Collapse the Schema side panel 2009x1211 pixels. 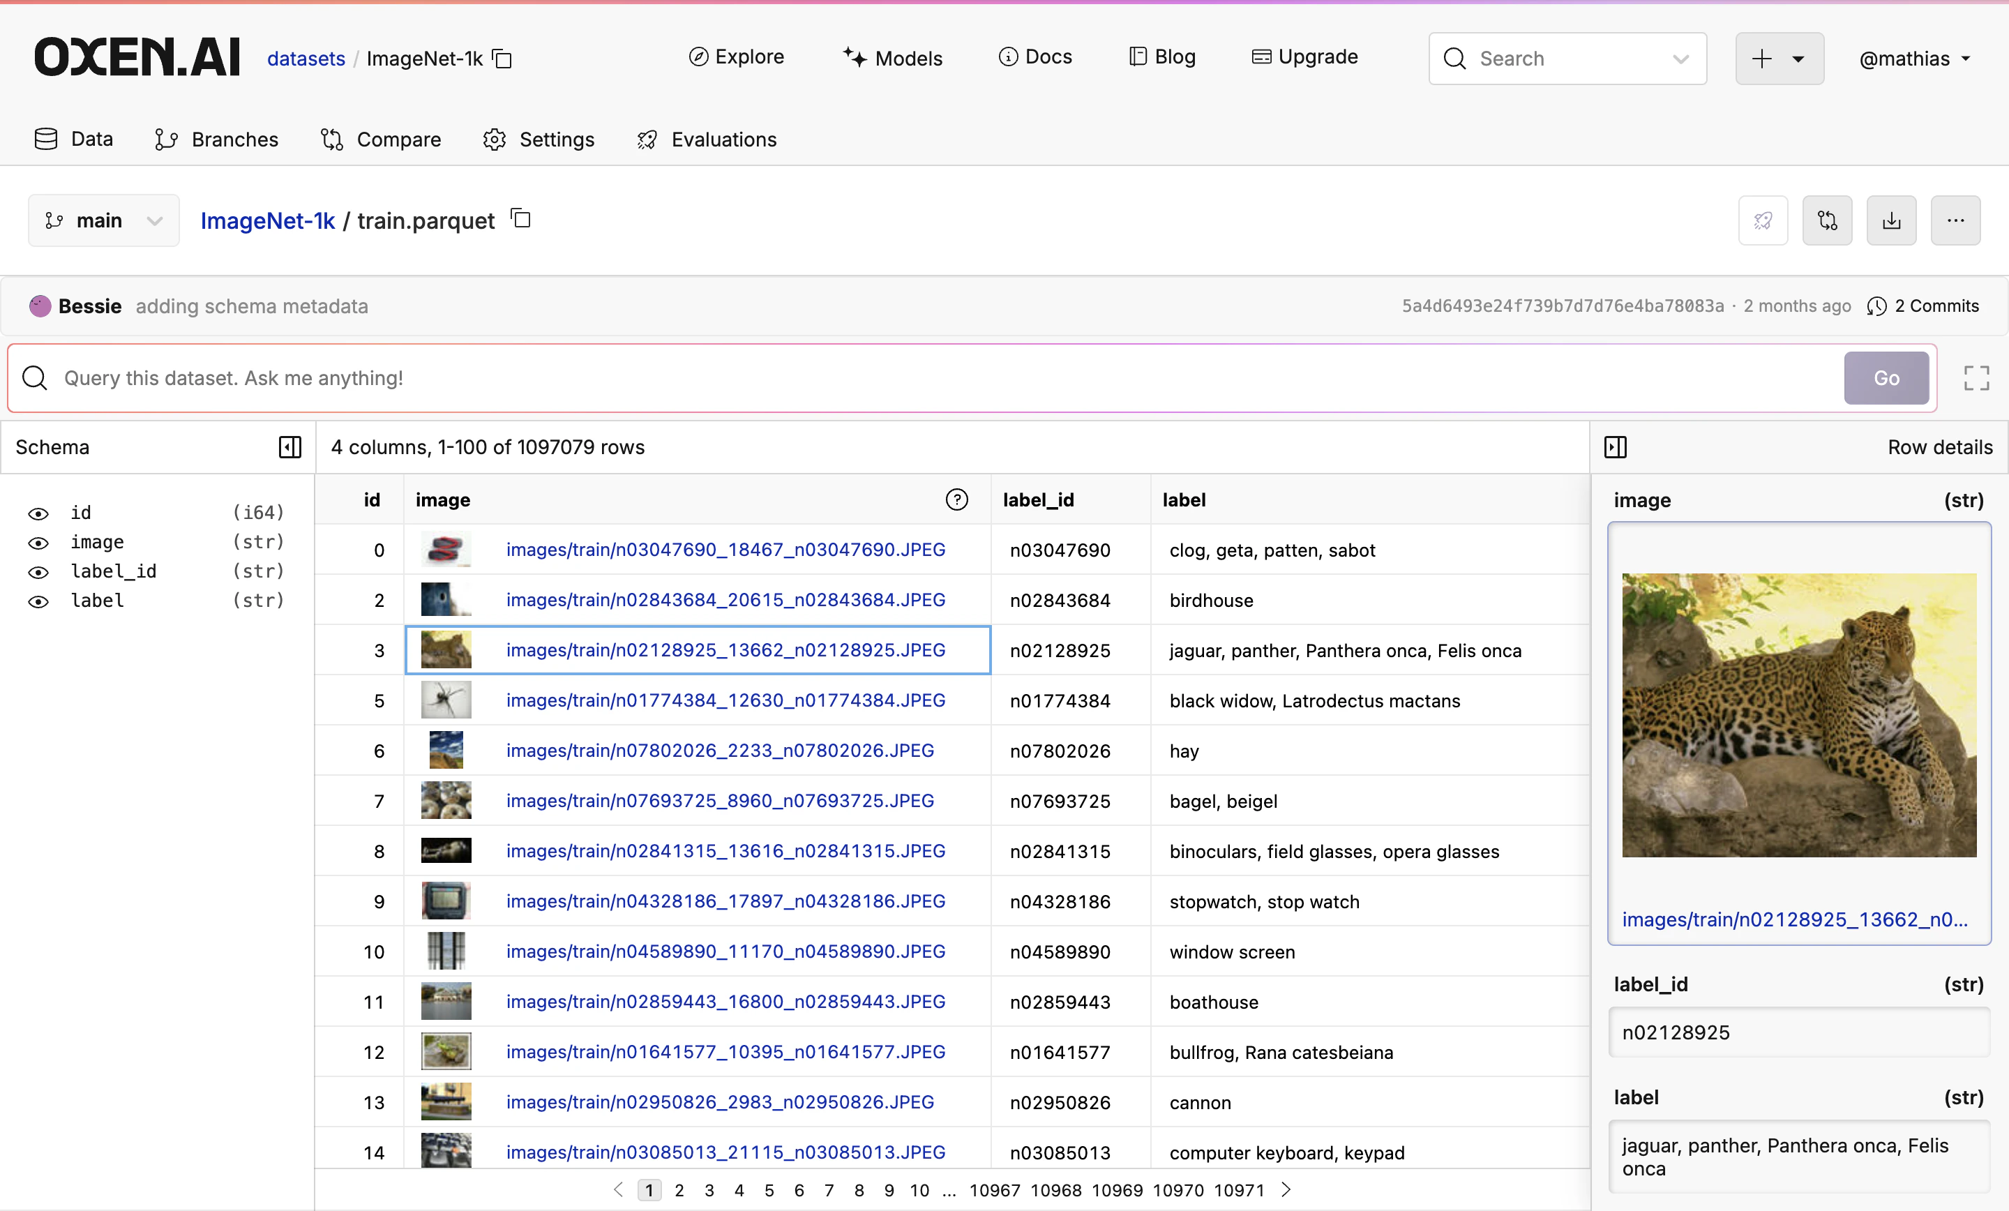tap(289, 447)
